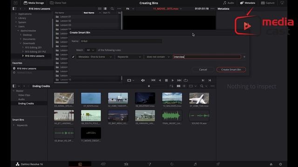Switch media pool to list view
The width and height of the screenshot is (298, 167).
click(184, 86)
